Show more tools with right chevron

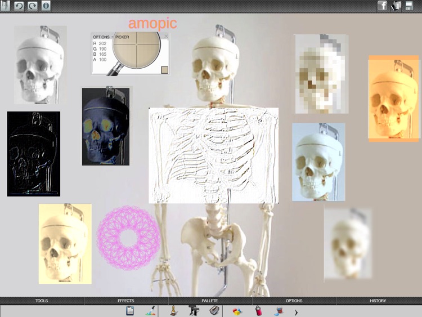(x=296, y=312)
